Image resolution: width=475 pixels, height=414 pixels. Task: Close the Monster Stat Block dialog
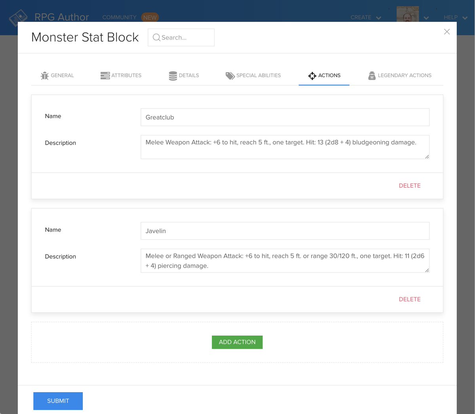447,32
